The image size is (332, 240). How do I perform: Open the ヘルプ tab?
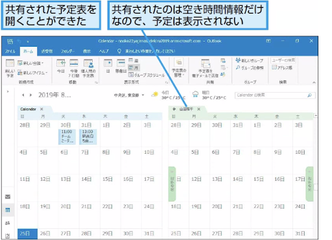(x=104, y=51)
